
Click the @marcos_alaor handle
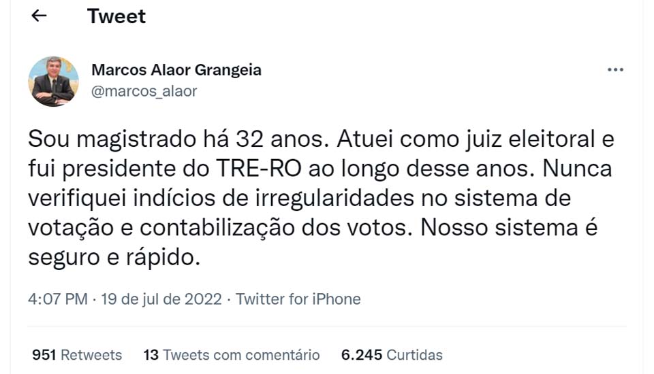click(144, 91)
